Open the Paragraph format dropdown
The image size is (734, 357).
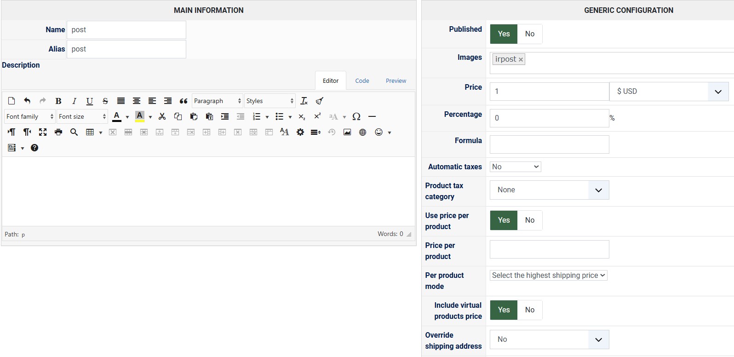tap(217, 101)
